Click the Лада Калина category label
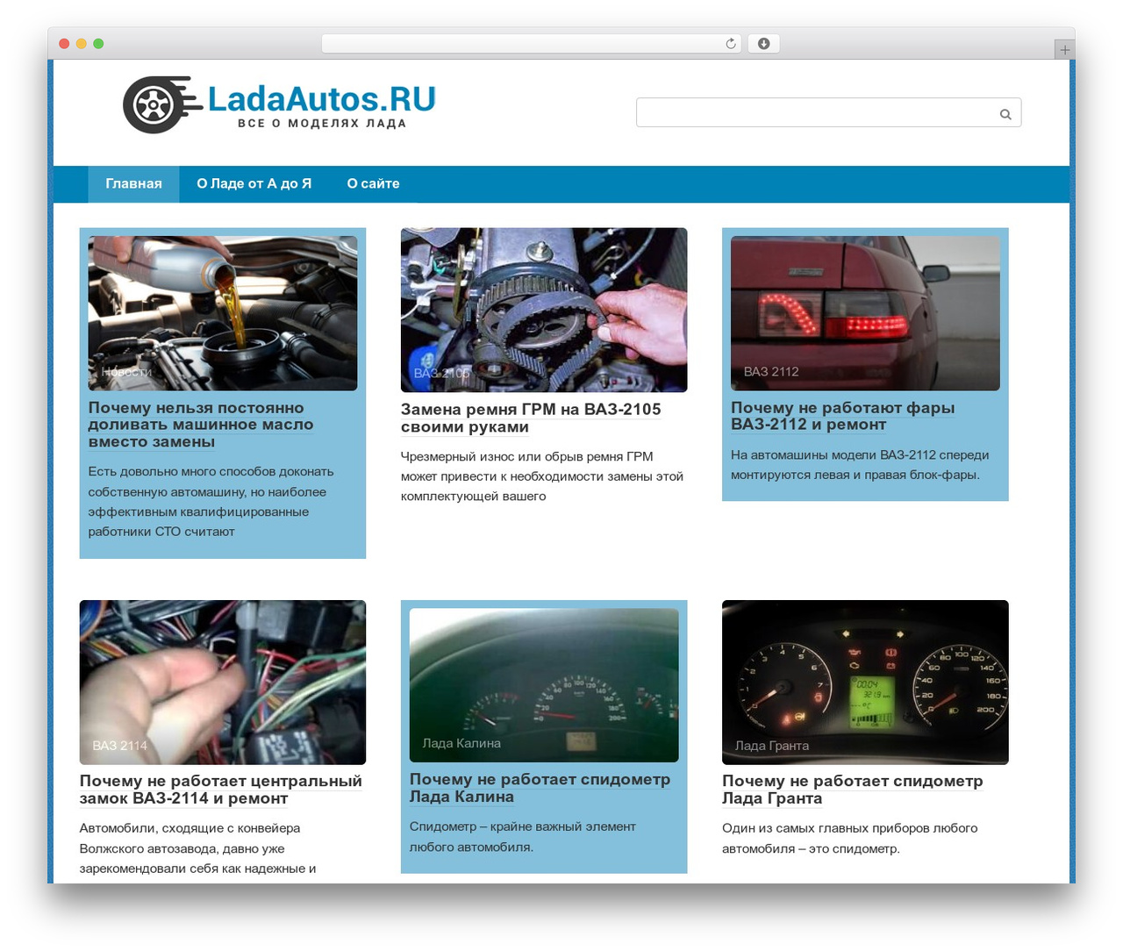1123x951 pixels. coord(461,743)
